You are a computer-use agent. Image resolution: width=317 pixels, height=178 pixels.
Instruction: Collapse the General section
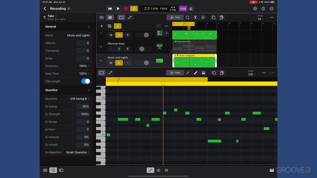click(89, 27)
